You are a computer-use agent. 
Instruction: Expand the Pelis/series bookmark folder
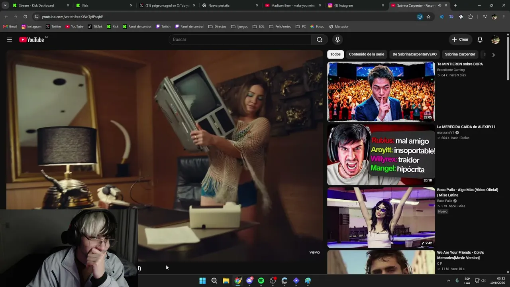(x=280, y=27)
